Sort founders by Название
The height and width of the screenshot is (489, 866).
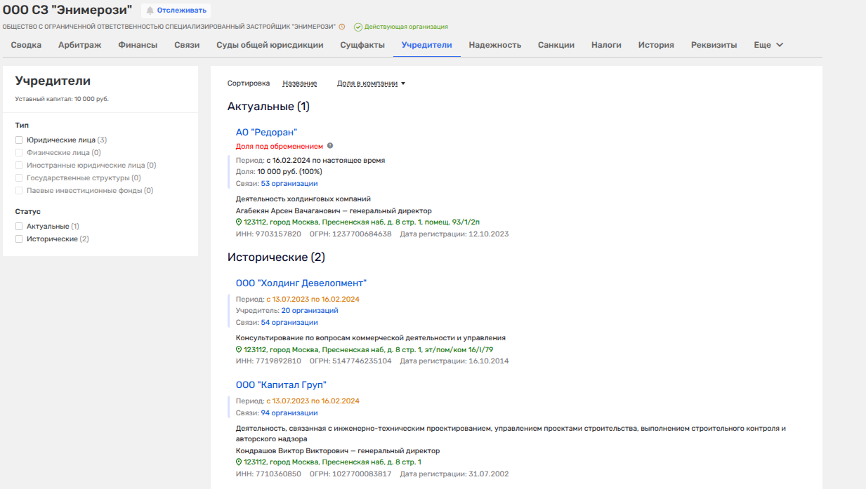click(299, 83)
